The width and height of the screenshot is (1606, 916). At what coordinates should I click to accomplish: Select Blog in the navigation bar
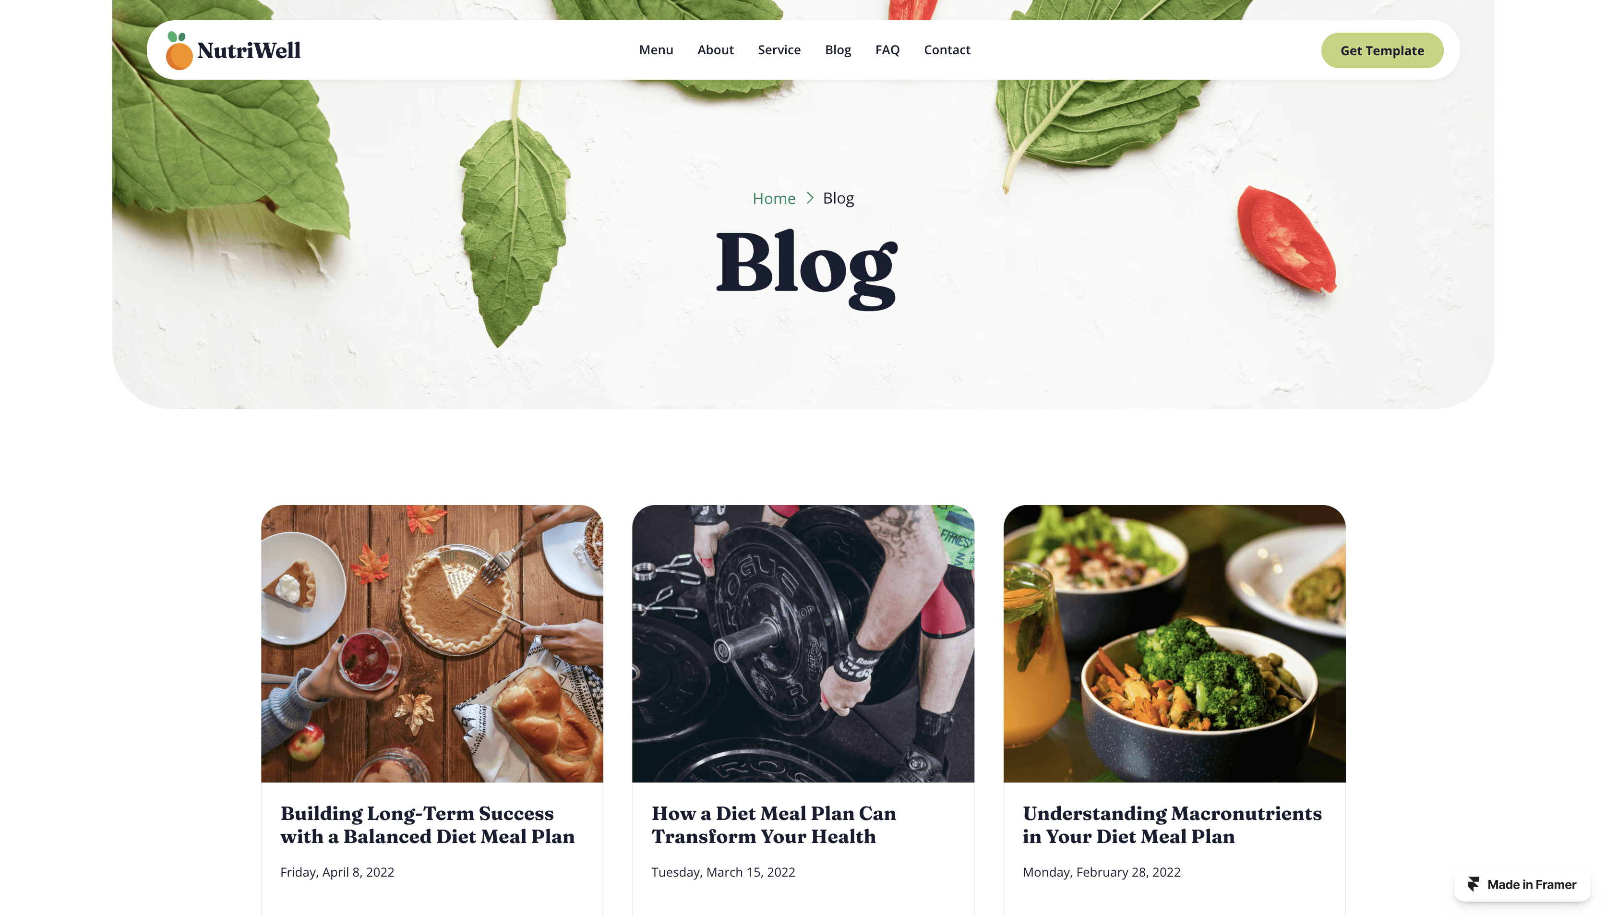click(838, 50)
